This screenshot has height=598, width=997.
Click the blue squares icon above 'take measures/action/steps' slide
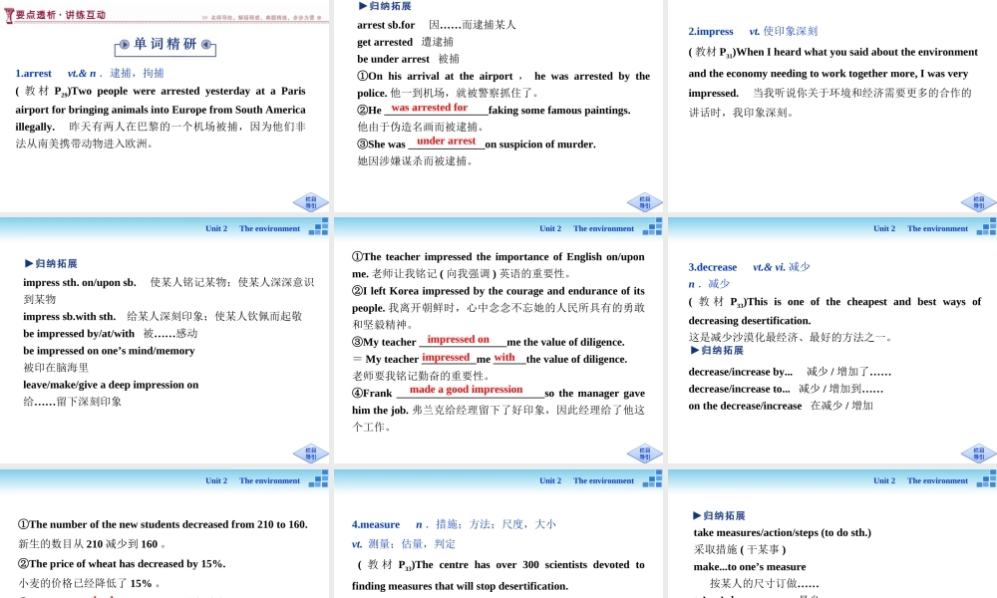(x=986, y=479)
